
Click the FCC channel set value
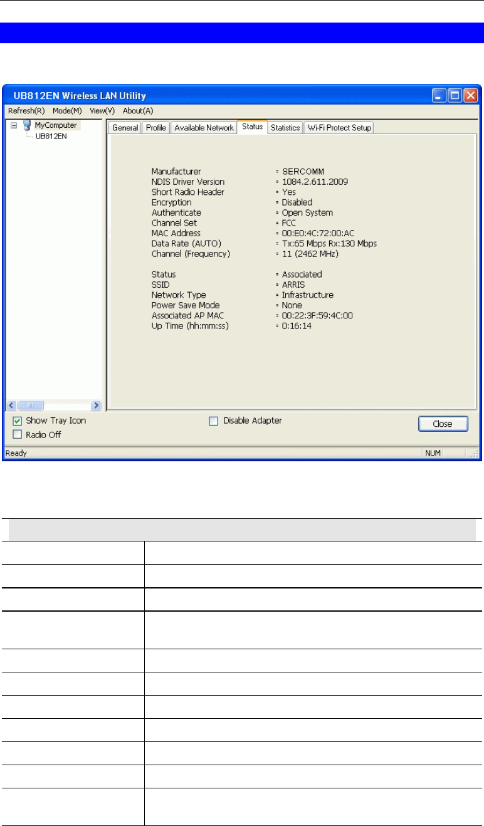pyautogui.click(x=289, y=222)
